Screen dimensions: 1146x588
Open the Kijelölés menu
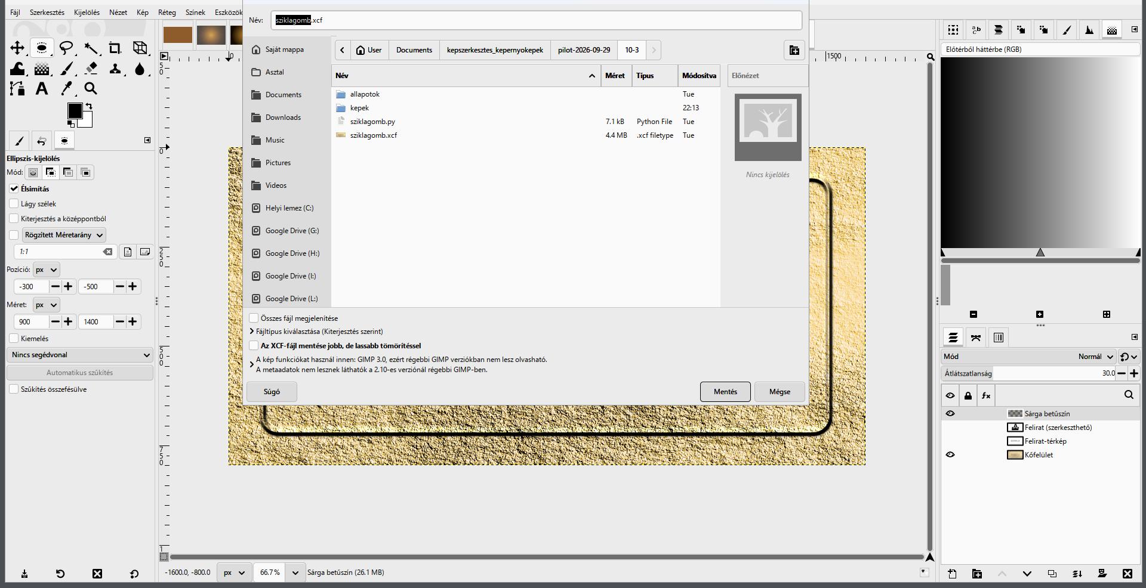87,12
